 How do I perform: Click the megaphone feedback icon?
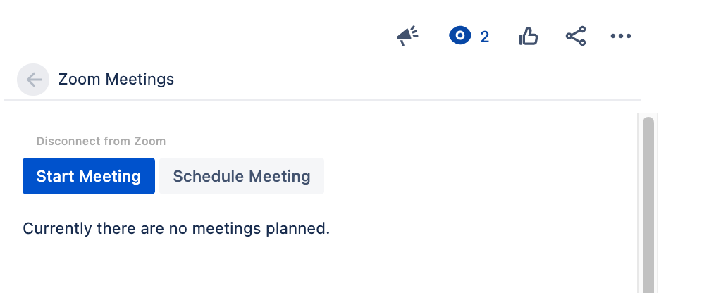click(x=407, y=36)
